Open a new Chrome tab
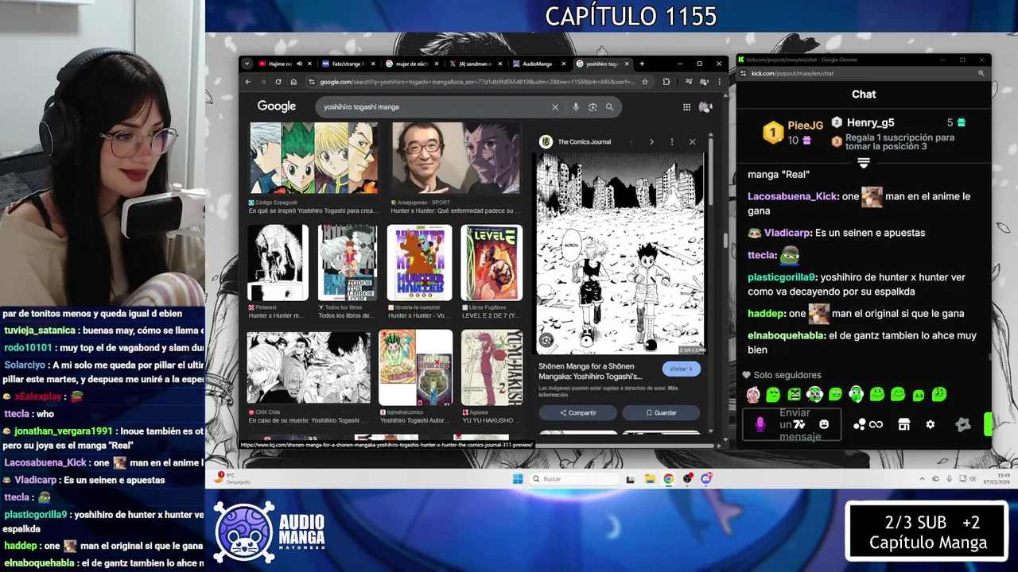 click(x=642, y=64)
